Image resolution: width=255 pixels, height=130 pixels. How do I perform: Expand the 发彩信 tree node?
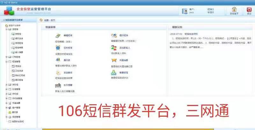[x=6, y=85]
